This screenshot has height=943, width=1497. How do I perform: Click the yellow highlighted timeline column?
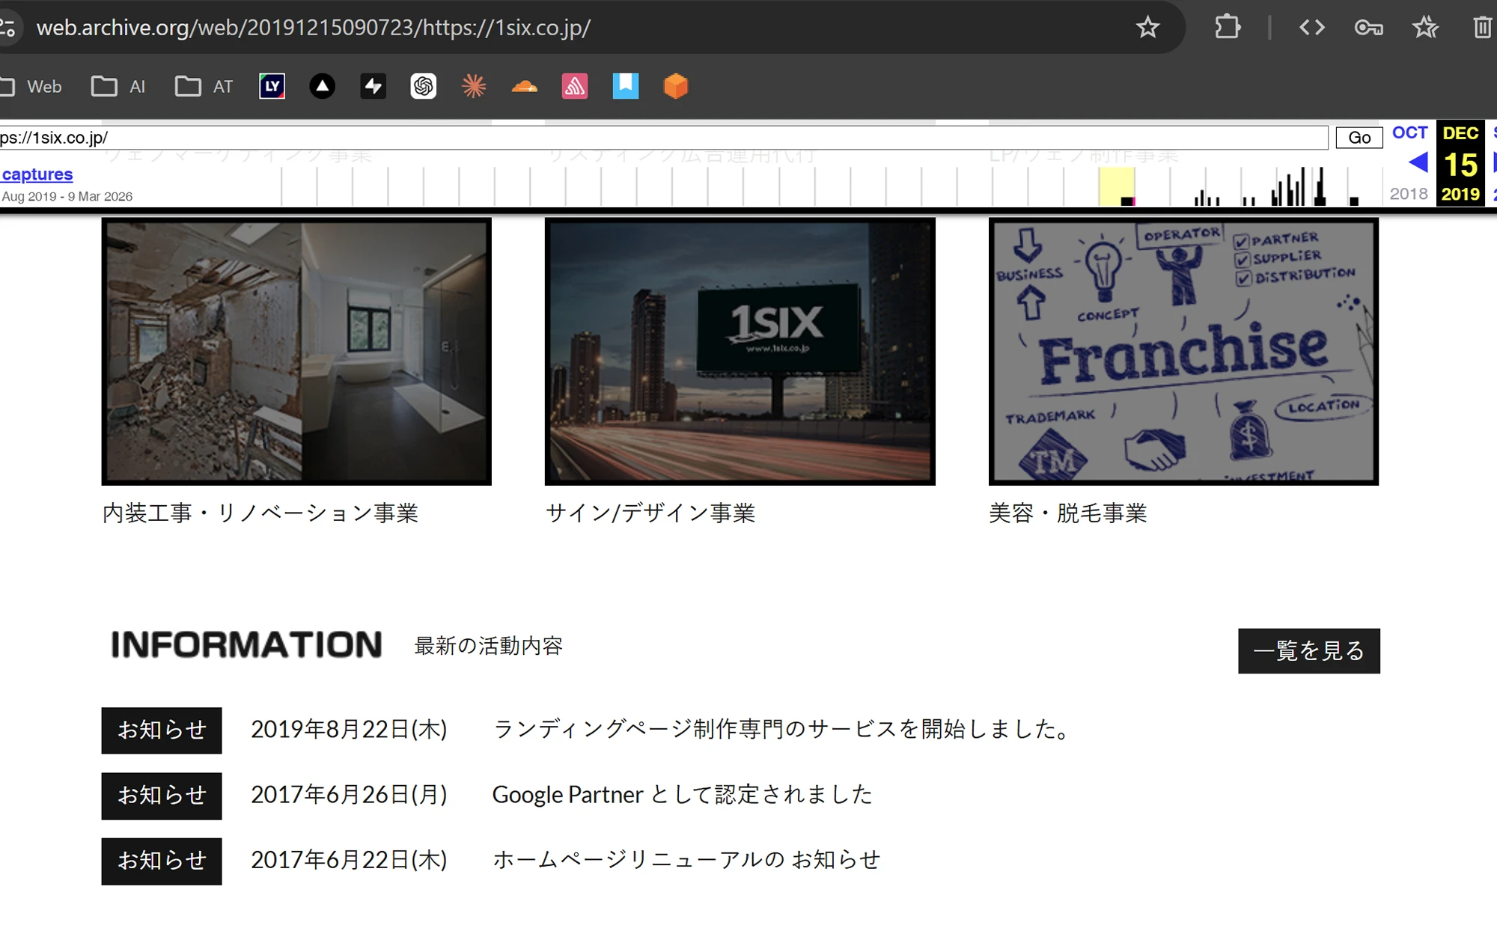[x=1117, y=186]
